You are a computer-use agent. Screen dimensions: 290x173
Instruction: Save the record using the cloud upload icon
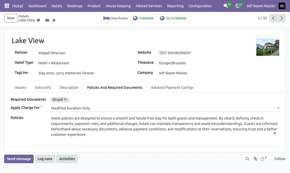point(47,20)
